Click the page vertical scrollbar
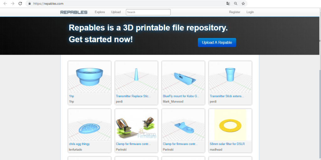This screenshot has height=160, width=321. pyautogui.click(x=320, y=84)
